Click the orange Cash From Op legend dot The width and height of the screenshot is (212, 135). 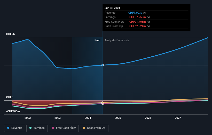(x=84, y=128)
